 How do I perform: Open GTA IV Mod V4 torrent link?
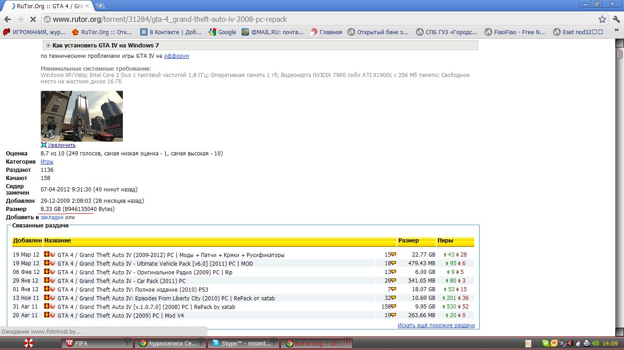pos(121,315)
